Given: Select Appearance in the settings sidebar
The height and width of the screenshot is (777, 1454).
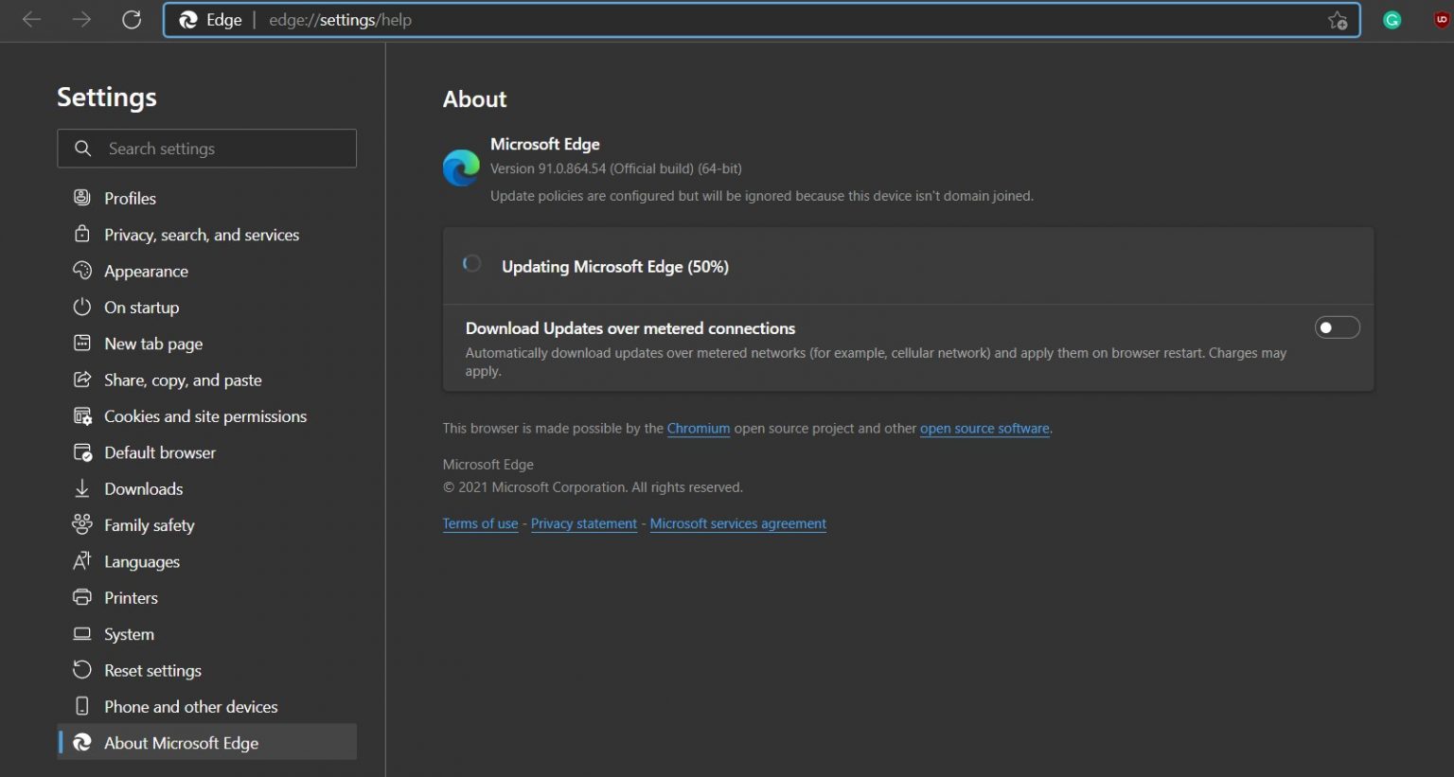Looking at the screenshot, I should (146, 272).
